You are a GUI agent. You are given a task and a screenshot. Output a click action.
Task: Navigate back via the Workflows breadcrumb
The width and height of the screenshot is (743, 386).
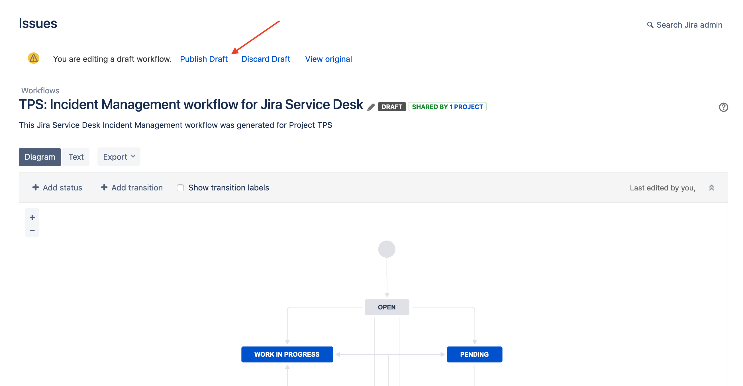point(40,90)
